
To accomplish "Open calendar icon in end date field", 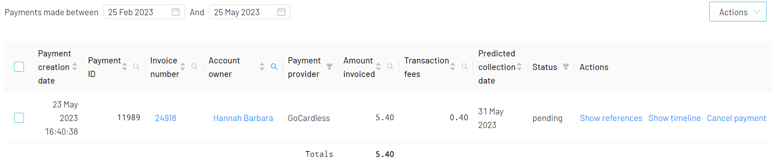I will point(281,12).
